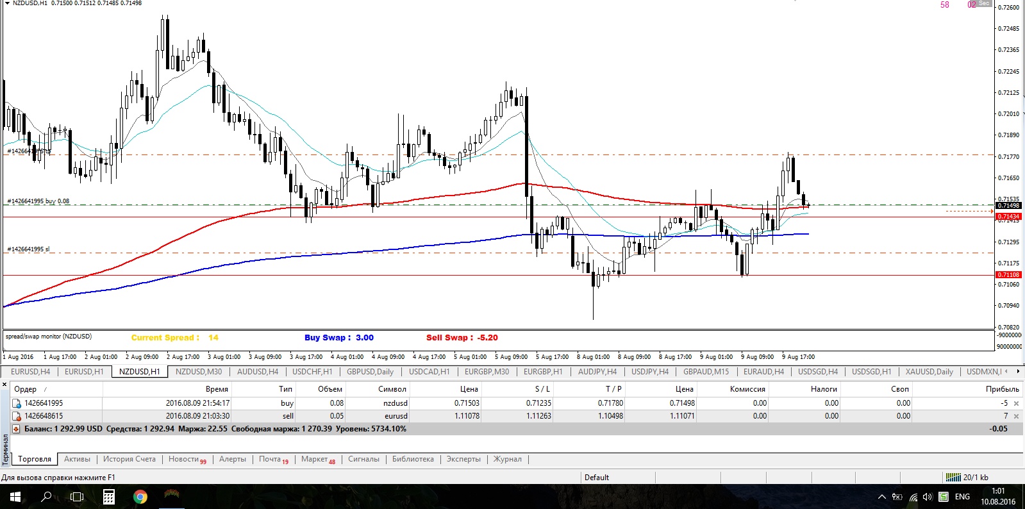Click the battery power tray icon
Viewport: 1025px width, 509px height.
pyautogui.click(x=897, y=497)
